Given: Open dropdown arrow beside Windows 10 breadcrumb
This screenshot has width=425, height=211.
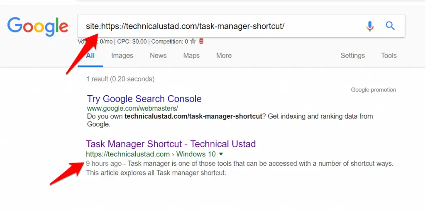Looking at the screenshot, I should 221,154.
